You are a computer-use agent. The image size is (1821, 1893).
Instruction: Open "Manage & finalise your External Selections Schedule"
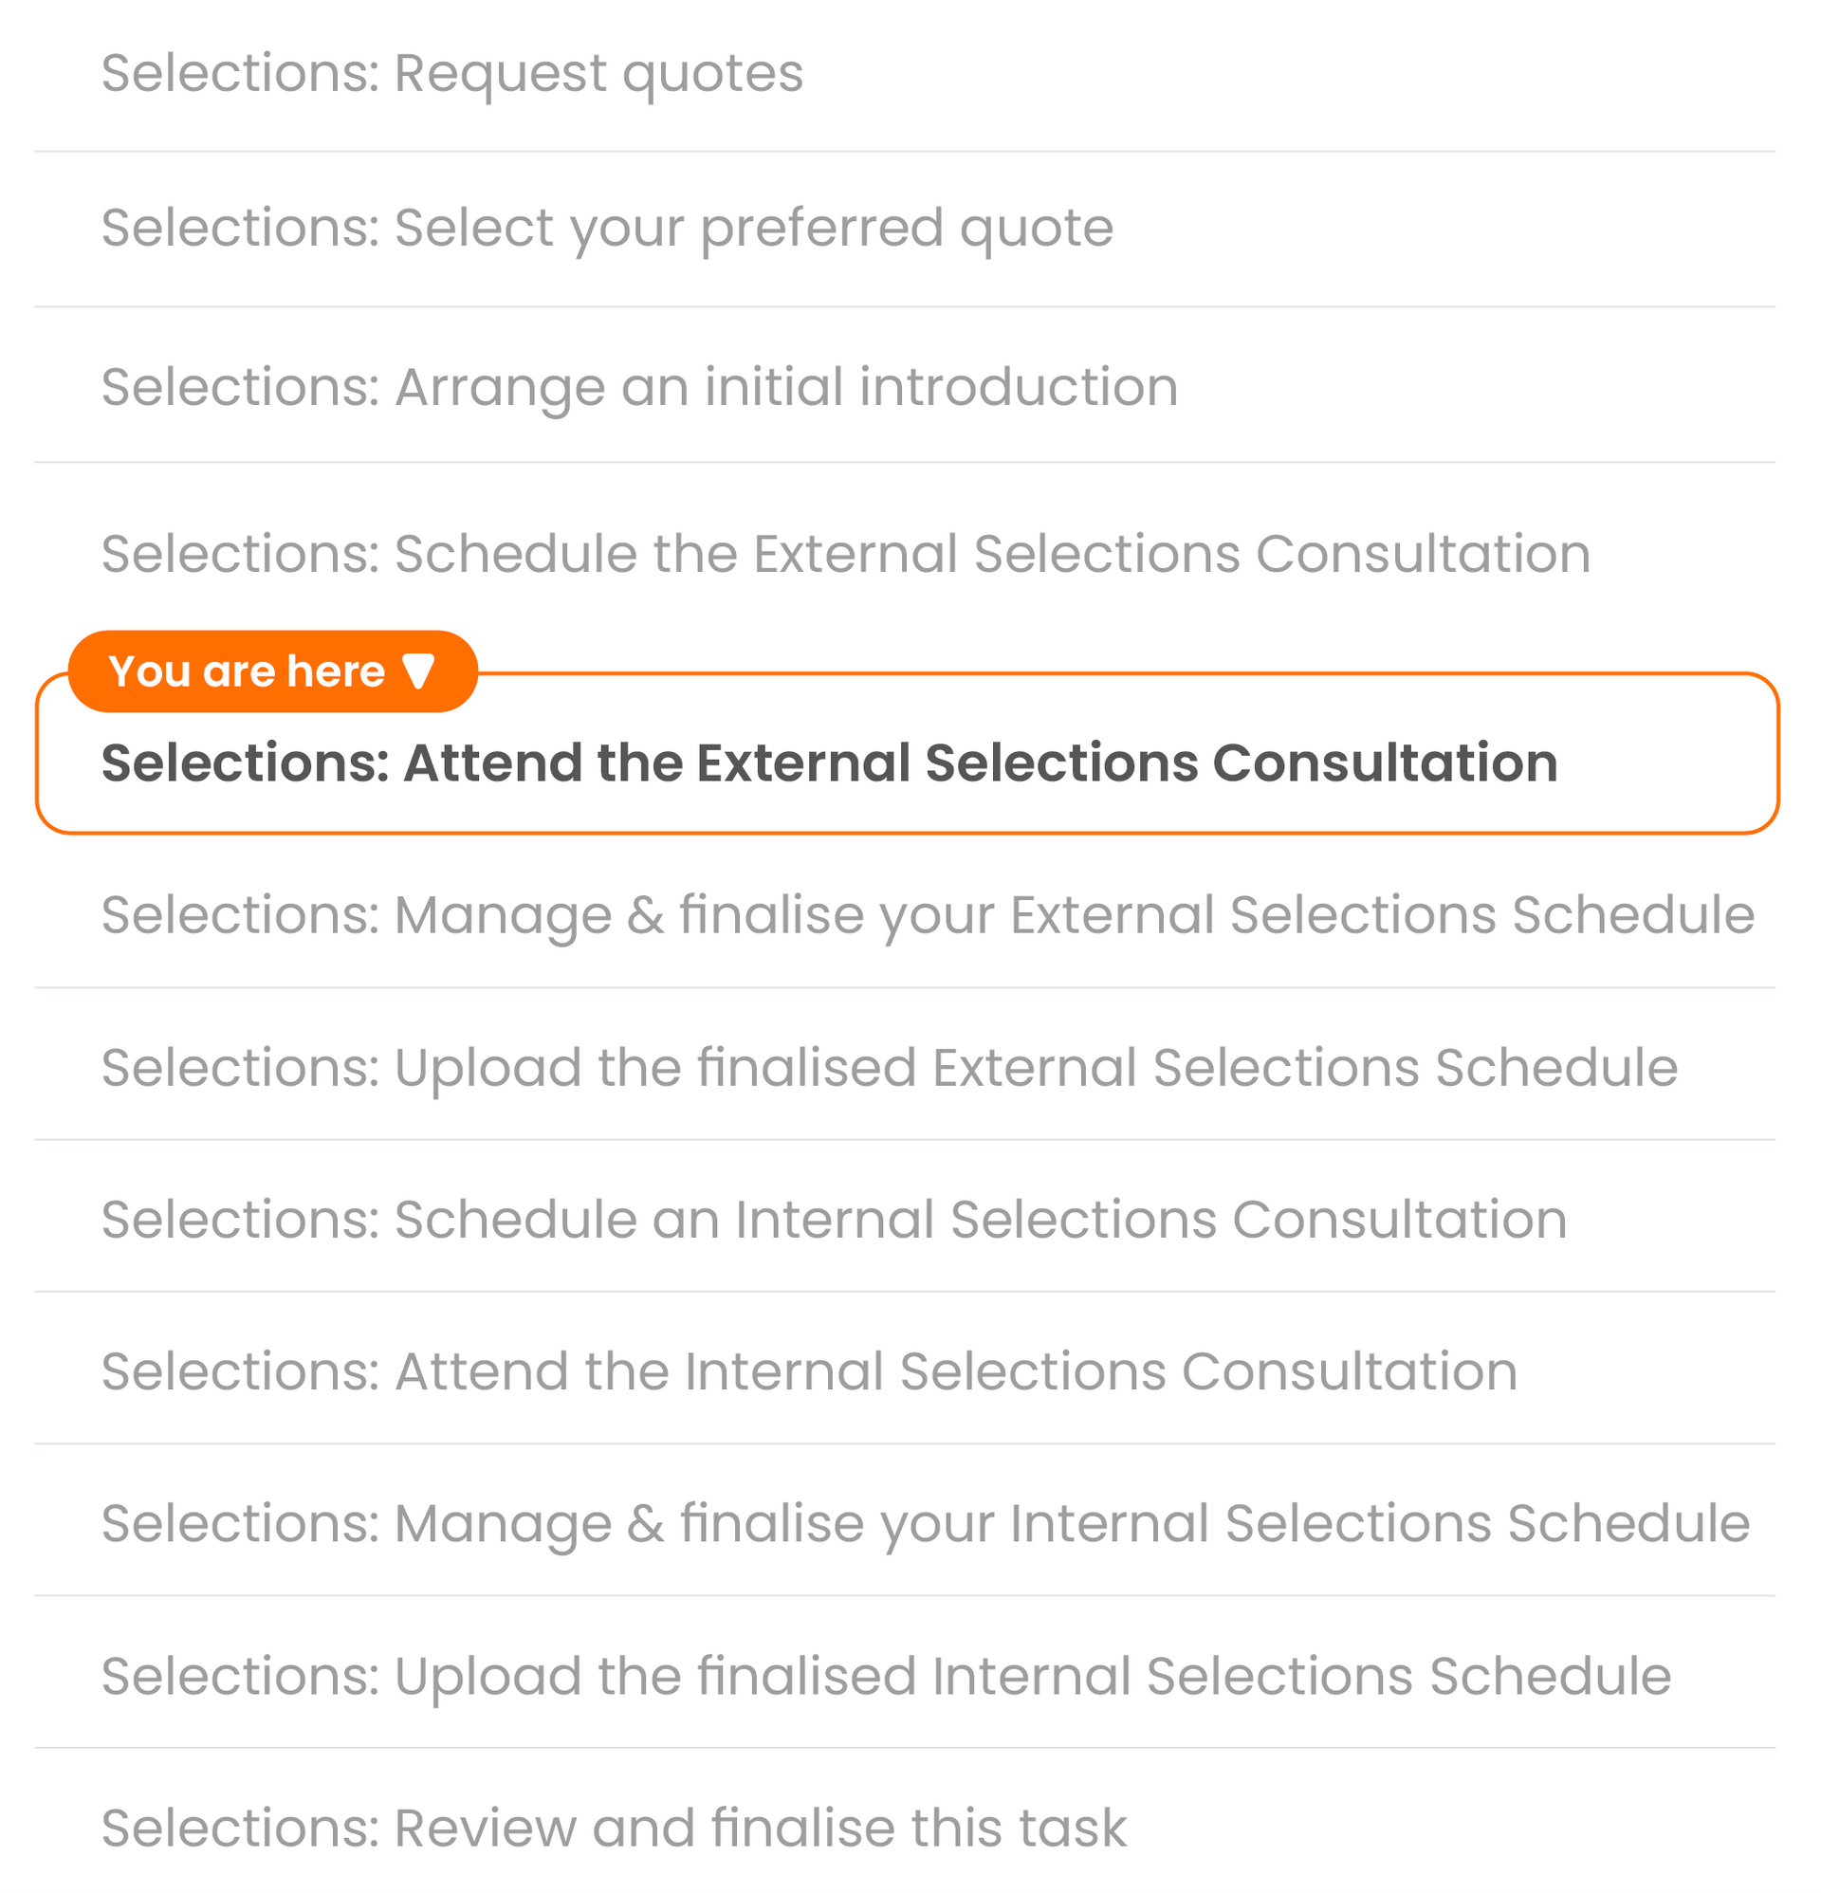[928, 914]
